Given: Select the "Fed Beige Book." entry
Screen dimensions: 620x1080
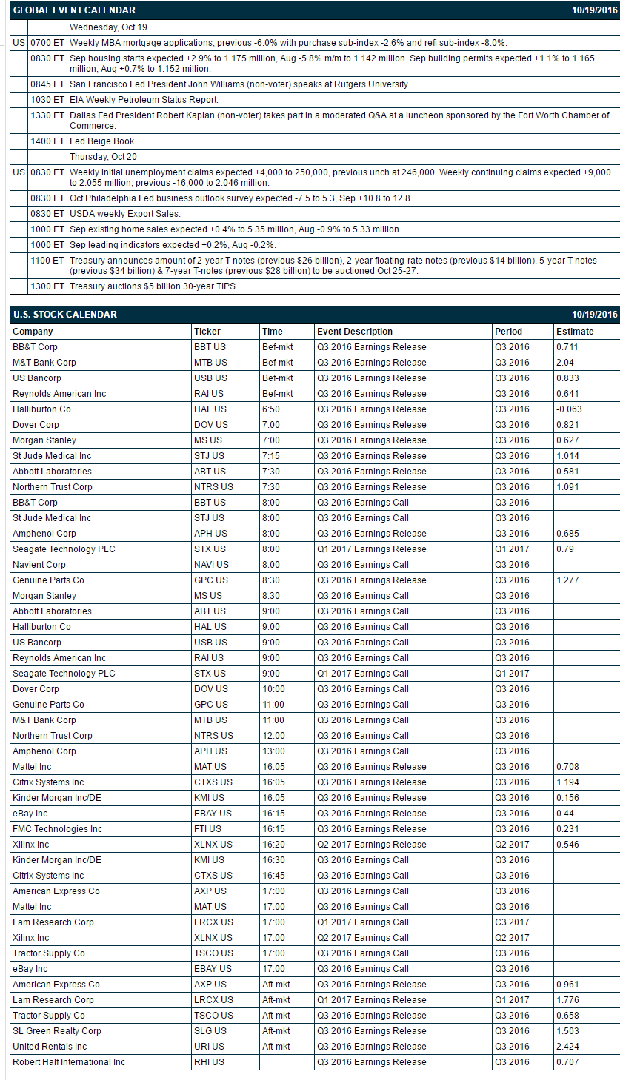Looking at the screenshot, I should click(103, 141).
